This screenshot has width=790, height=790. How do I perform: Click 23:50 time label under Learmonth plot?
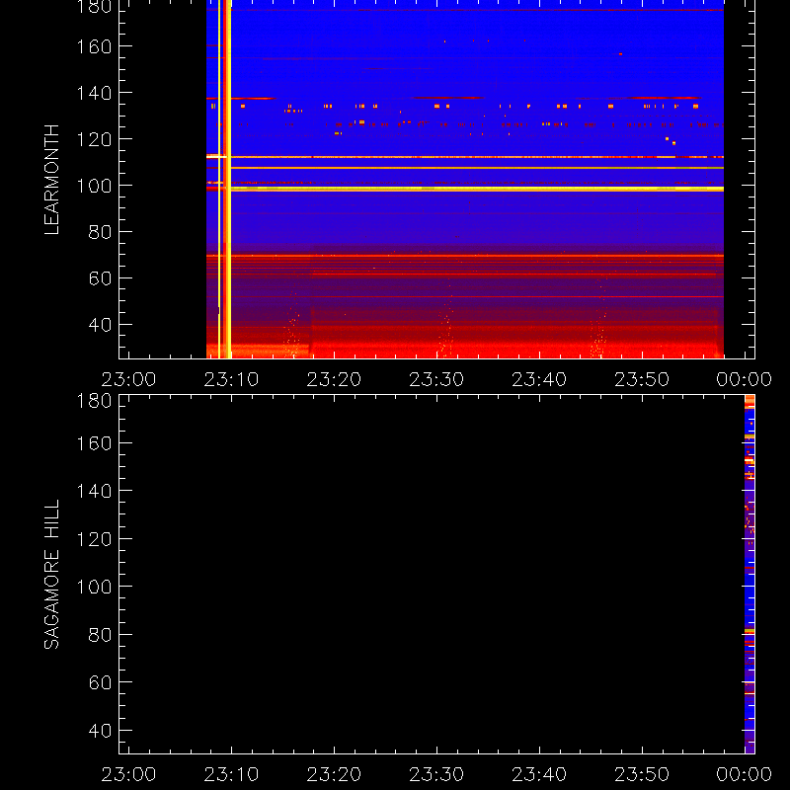pos(643,379)
